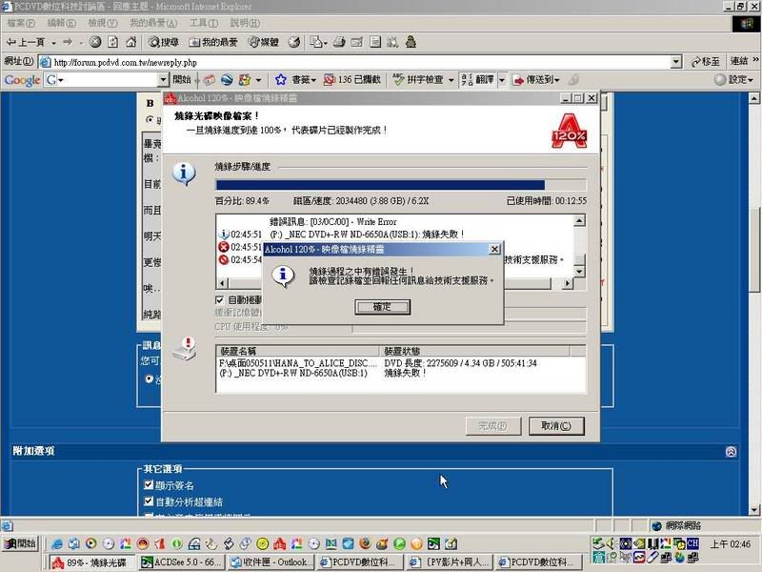
Task: Click the 裝置名稱 column header
Action: click(x=297, y=351)
